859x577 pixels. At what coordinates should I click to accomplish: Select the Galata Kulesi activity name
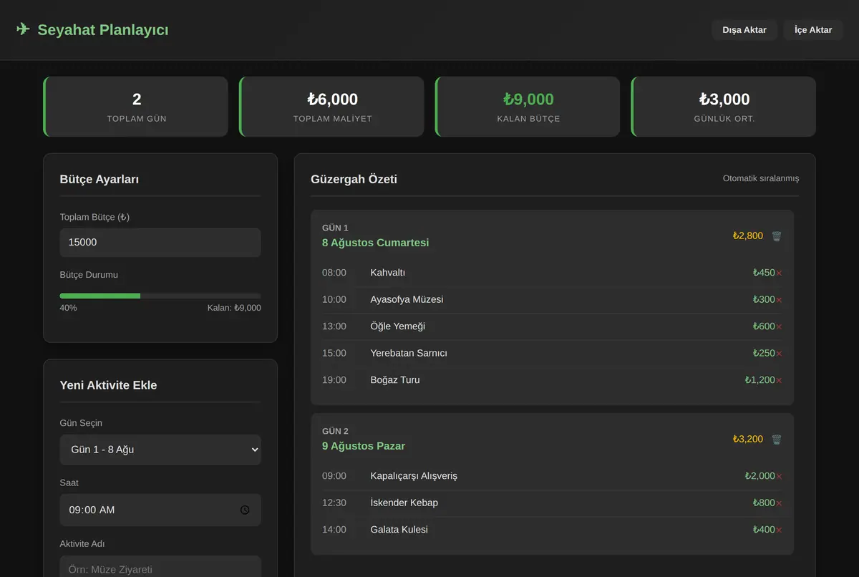pyautogui.click(x=399, y=530)
